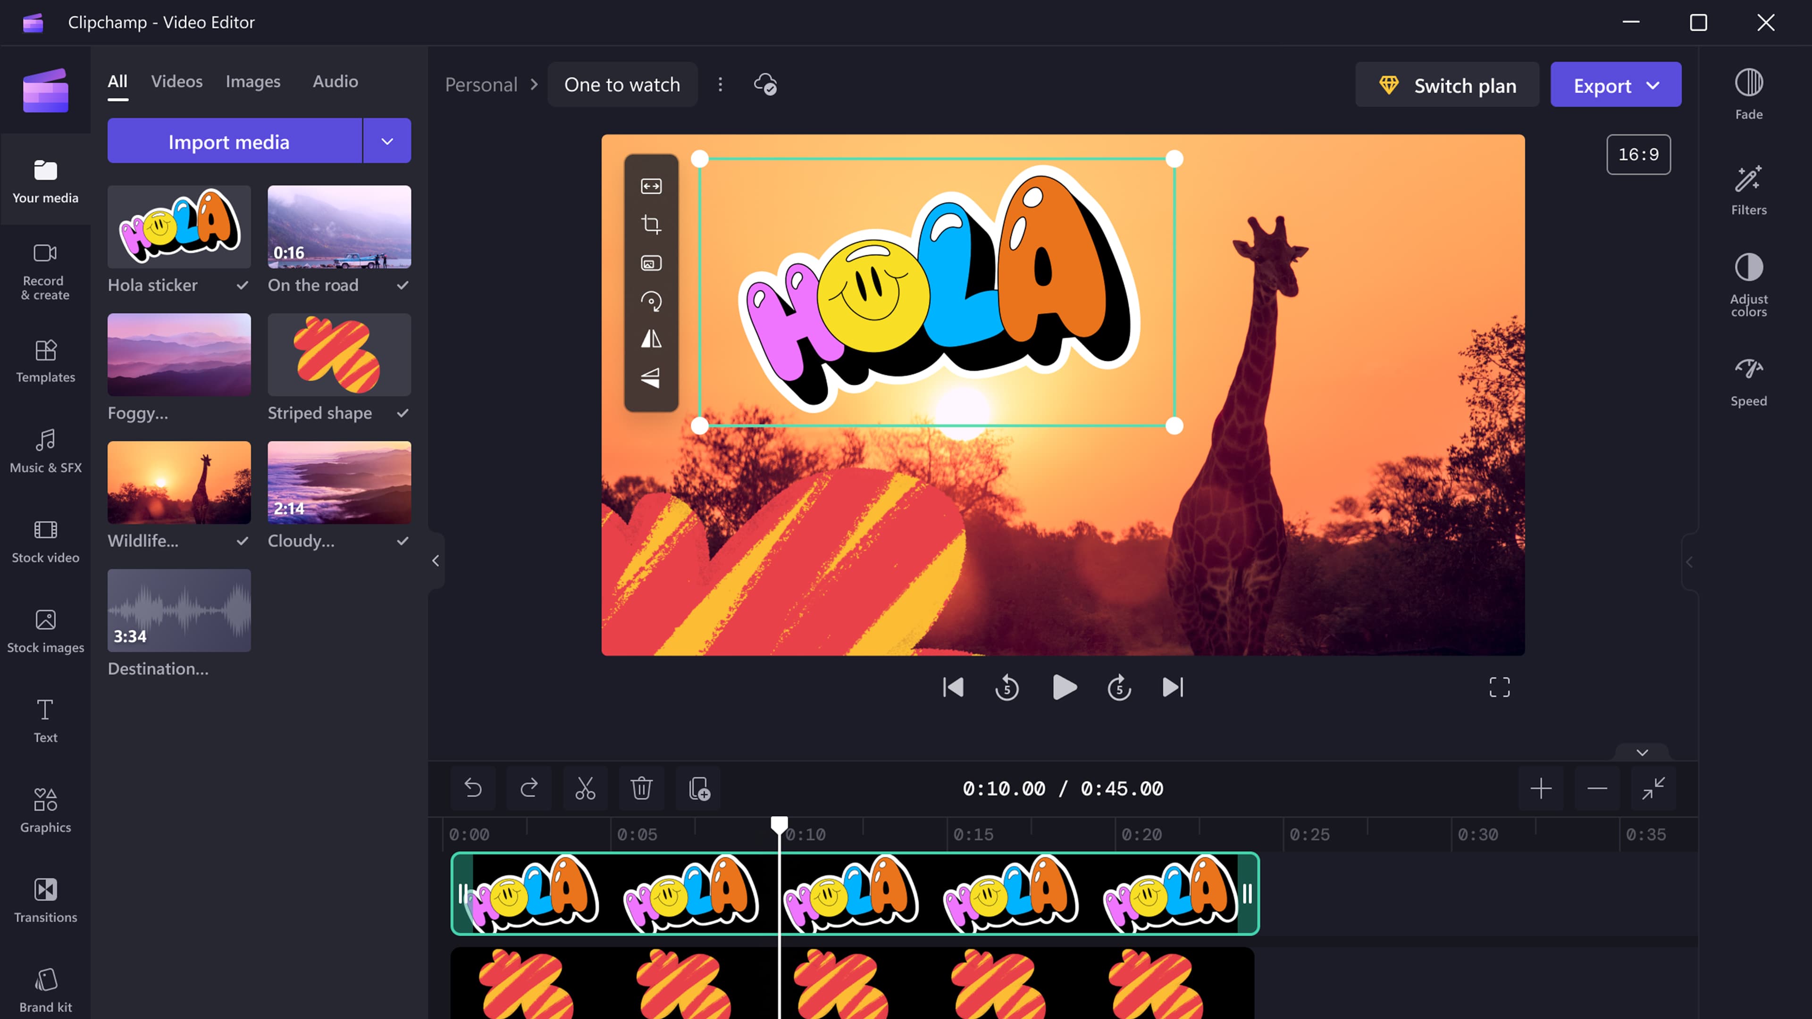
Task: Edit the One to watch title
Action: pos(622,84)
